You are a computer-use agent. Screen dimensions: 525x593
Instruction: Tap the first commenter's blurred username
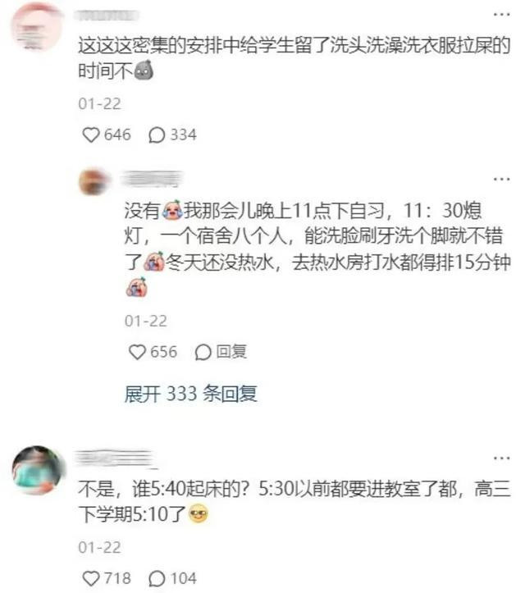pos(107,16)
